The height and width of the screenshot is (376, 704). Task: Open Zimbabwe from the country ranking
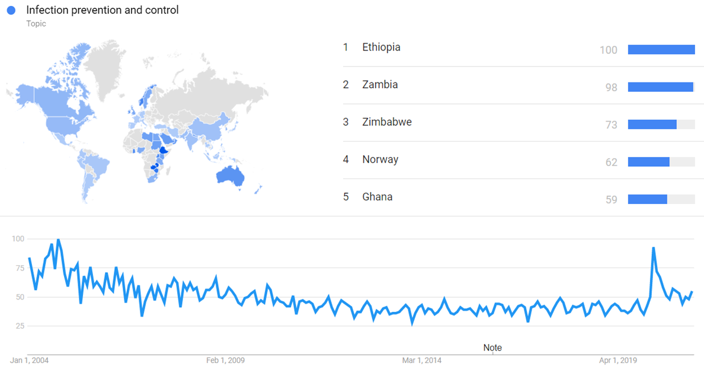click(387, 122)
